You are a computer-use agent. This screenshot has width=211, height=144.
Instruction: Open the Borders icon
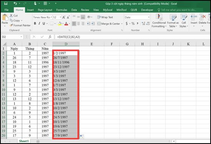pyautogui.click(x=52, y=23)
